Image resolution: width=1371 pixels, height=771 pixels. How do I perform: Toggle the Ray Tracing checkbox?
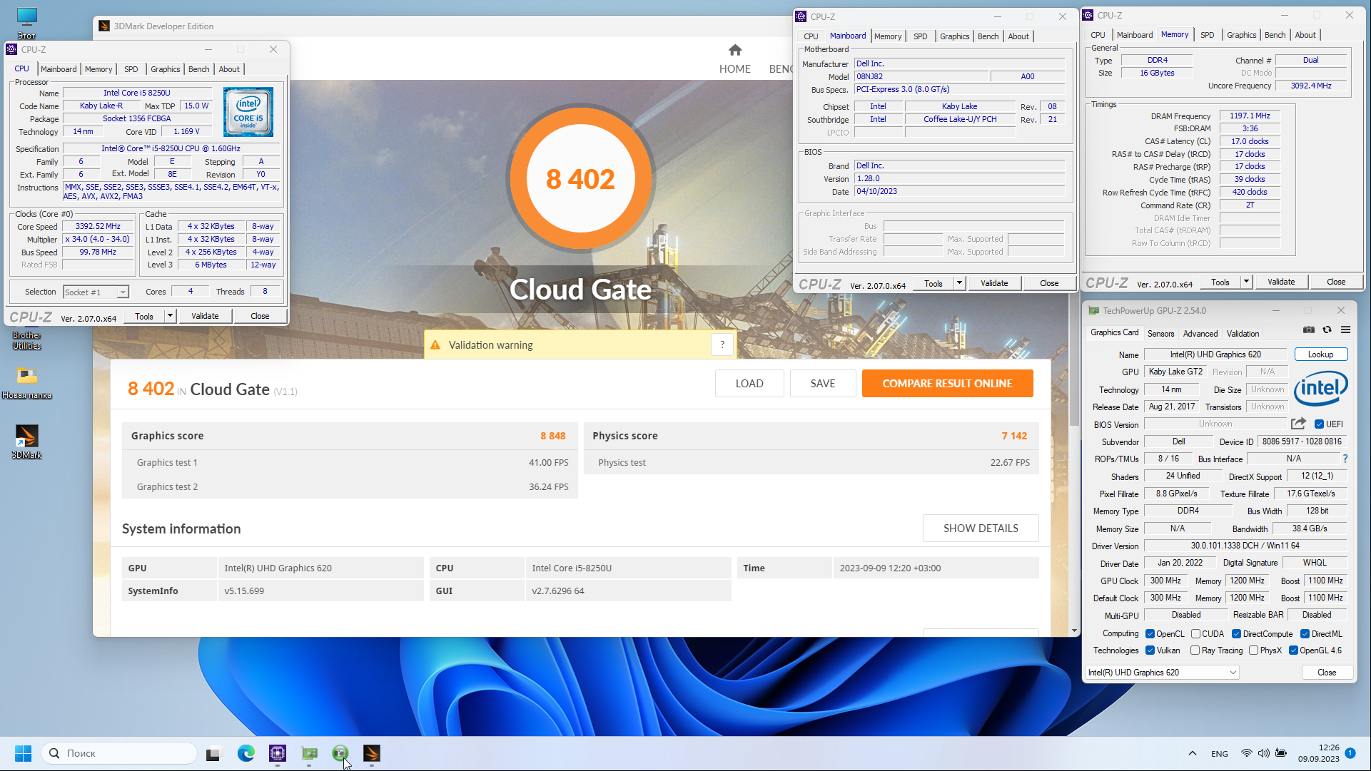pos(1195,650)
